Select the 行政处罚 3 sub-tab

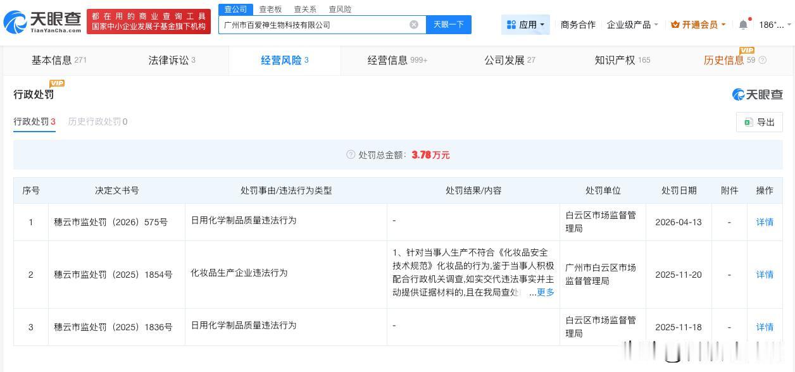click(x=35, y=121)
